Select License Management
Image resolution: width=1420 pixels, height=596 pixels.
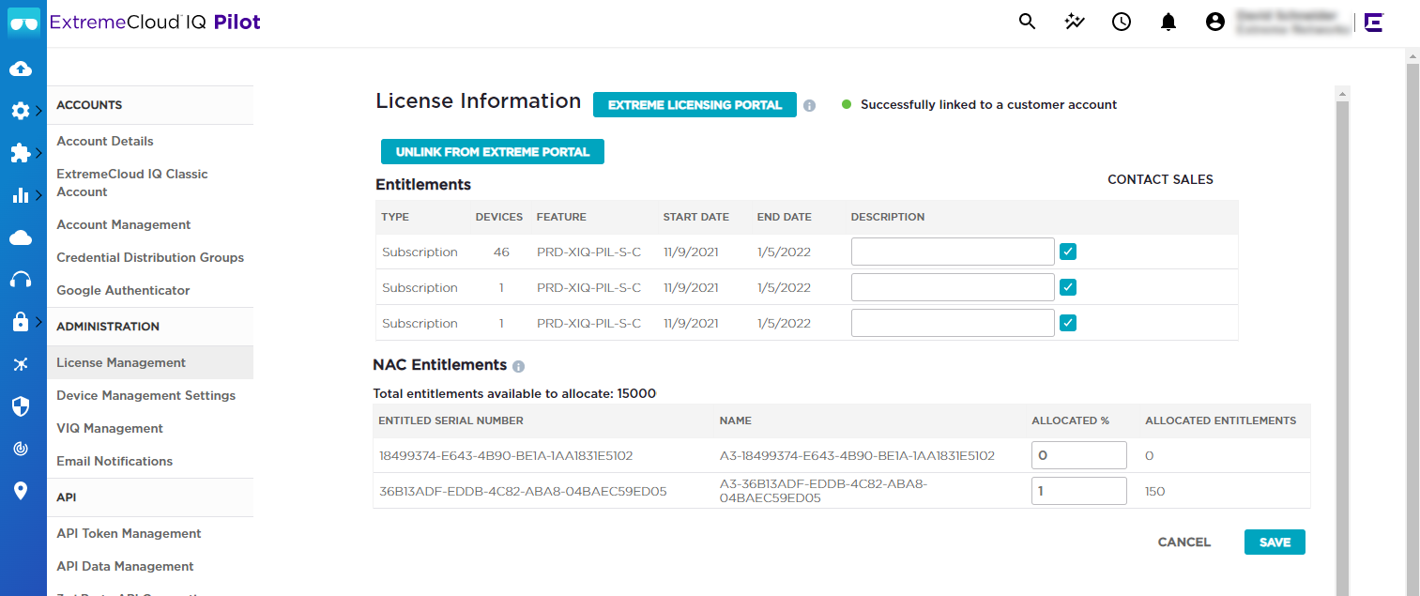click(x=150, y=362)
